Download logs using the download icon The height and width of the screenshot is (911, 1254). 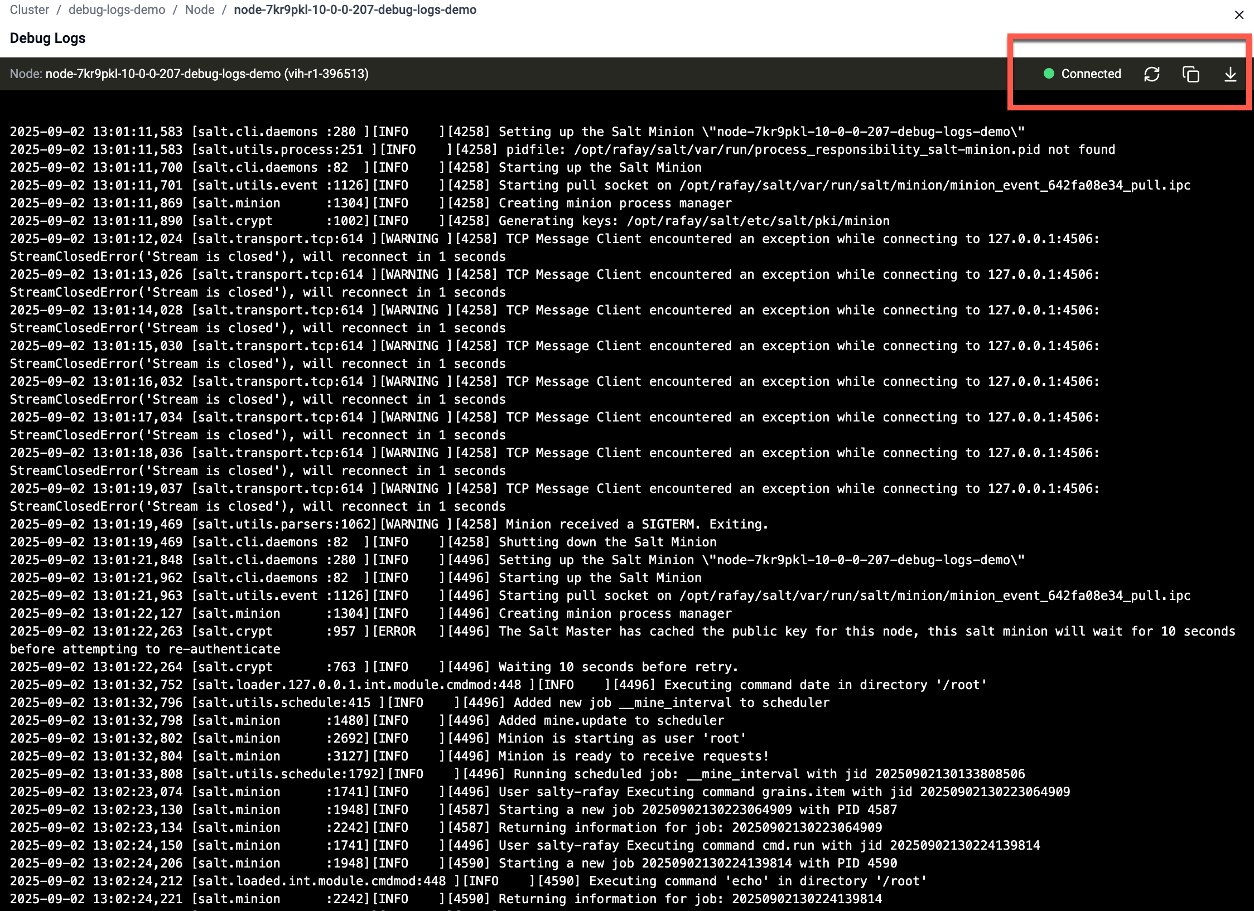1230,74
